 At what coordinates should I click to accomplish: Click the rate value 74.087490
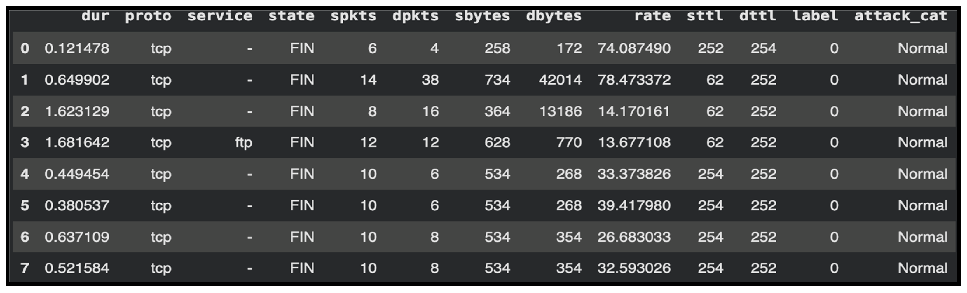point(634,48)
